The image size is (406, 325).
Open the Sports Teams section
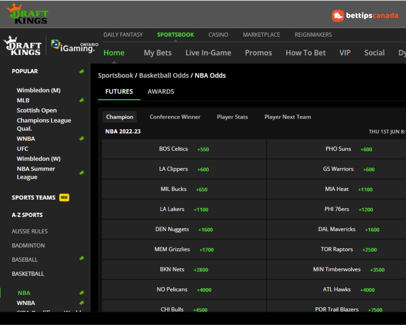(33, 197)
